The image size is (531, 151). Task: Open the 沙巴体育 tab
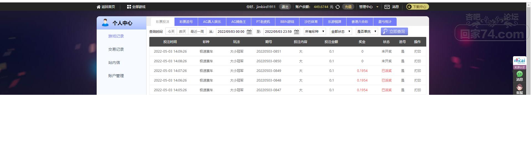(x=311, y=22)
